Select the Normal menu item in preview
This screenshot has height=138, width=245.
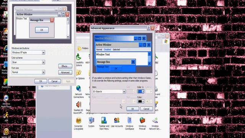click(99, 49)
